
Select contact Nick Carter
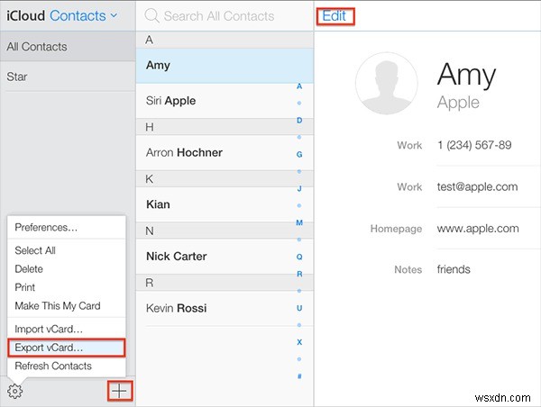[x=225, y=256]
